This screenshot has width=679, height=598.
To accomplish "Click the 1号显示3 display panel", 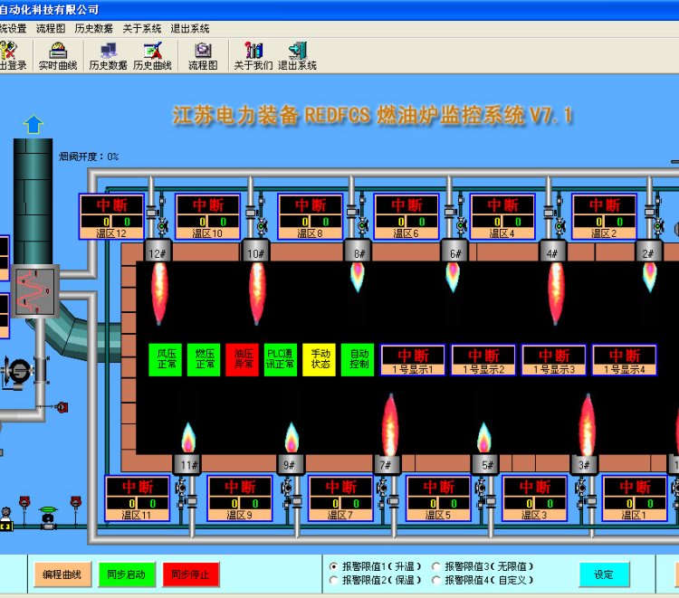I will click(x=554, y=360).
